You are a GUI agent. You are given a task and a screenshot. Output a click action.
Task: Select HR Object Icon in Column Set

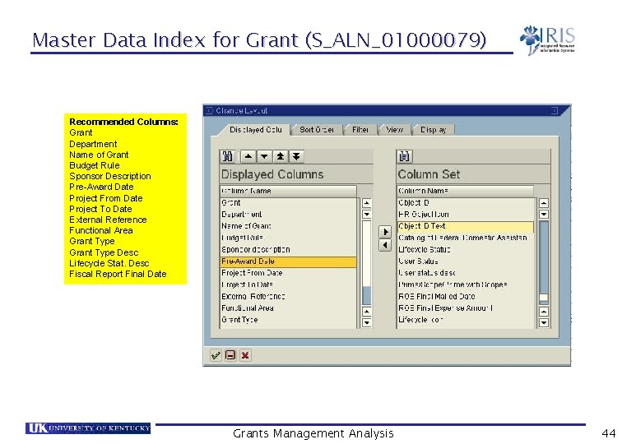tap(466, 215)
